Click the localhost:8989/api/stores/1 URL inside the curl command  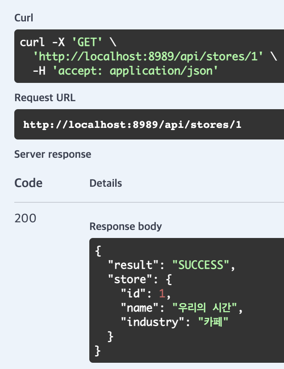pos(148,57)
